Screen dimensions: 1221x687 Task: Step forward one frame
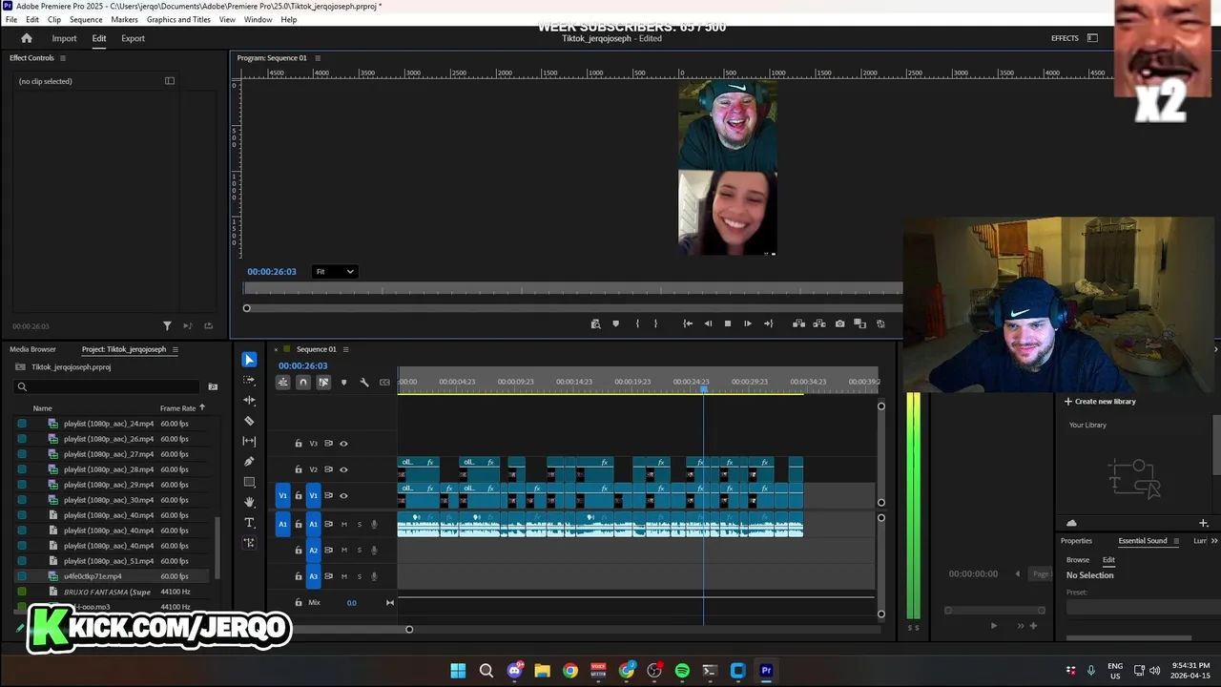click(747, 323)
